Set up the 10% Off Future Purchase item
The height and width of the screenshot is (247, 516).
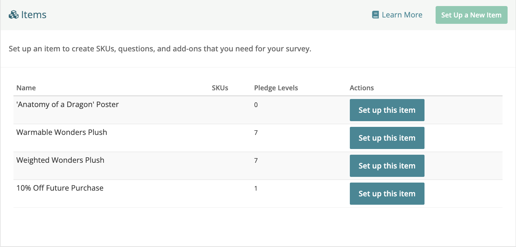click(x=387, y=194)
